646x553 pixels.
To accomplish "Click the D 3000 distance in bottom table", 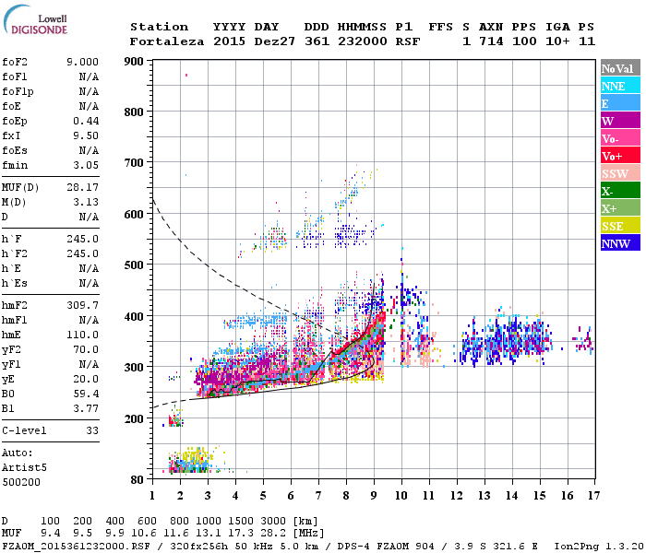I will point(273,522).
